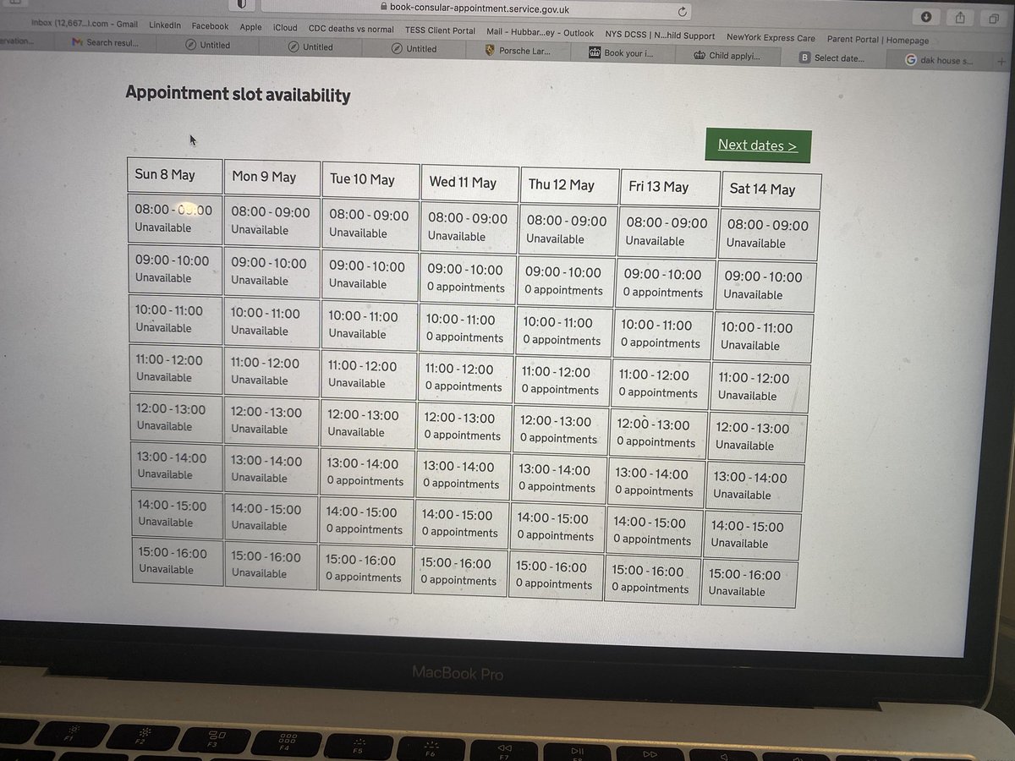Open the Safari downloads icon
1015x761 pixels.
pos(926,17)
